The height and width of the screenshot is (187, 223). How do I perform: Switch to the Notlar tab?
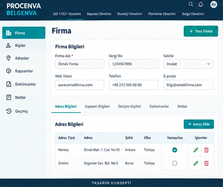182,106
